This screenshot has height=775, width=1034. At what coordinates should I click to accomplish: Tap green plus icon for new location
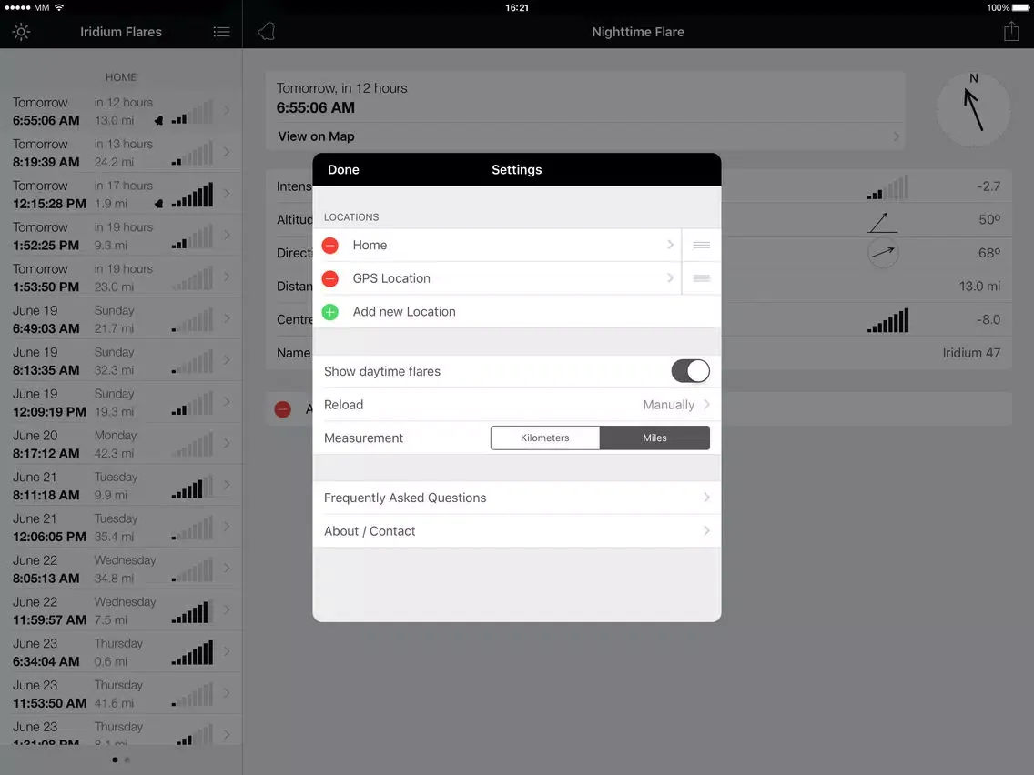pos(330,312)
